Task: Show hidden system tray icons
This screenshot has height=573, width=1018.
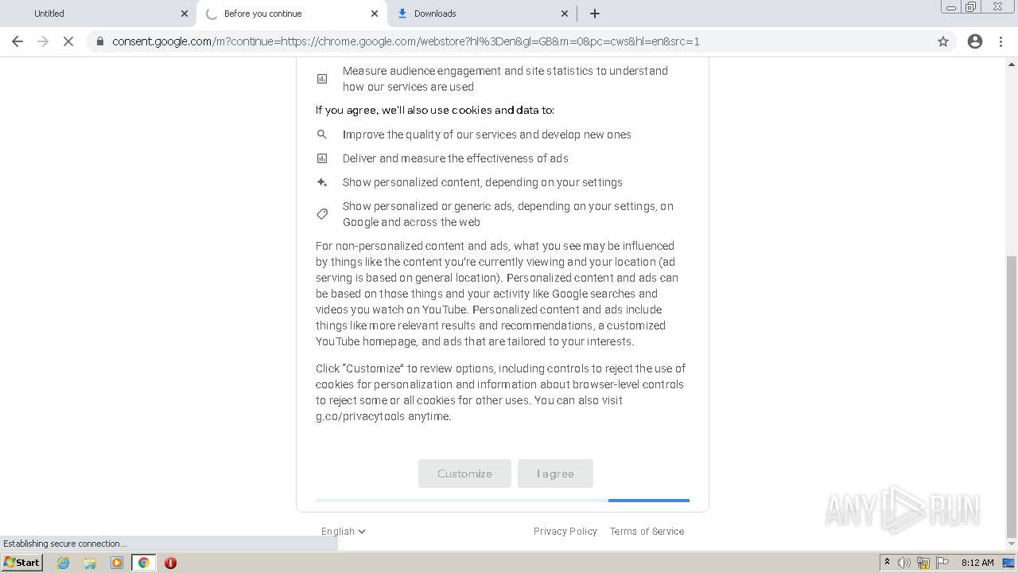Action: tap(887, 563)
